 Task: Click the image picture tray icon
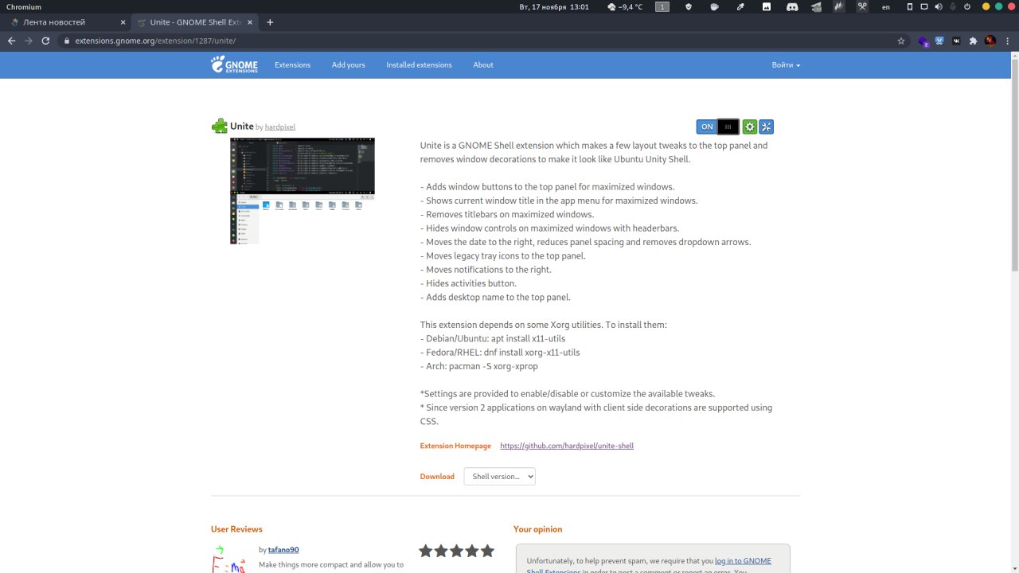767,6
